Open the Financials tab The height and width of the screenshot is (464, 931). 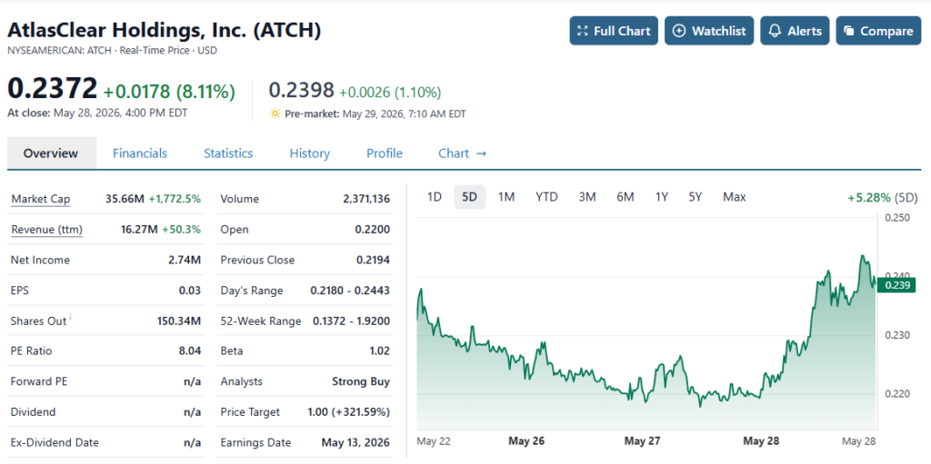[140, 153]
